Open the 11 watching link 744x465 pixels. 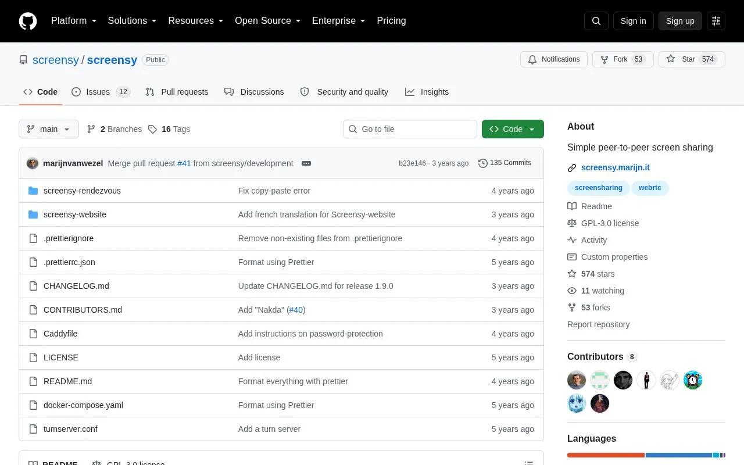click(x=596, y=291)
